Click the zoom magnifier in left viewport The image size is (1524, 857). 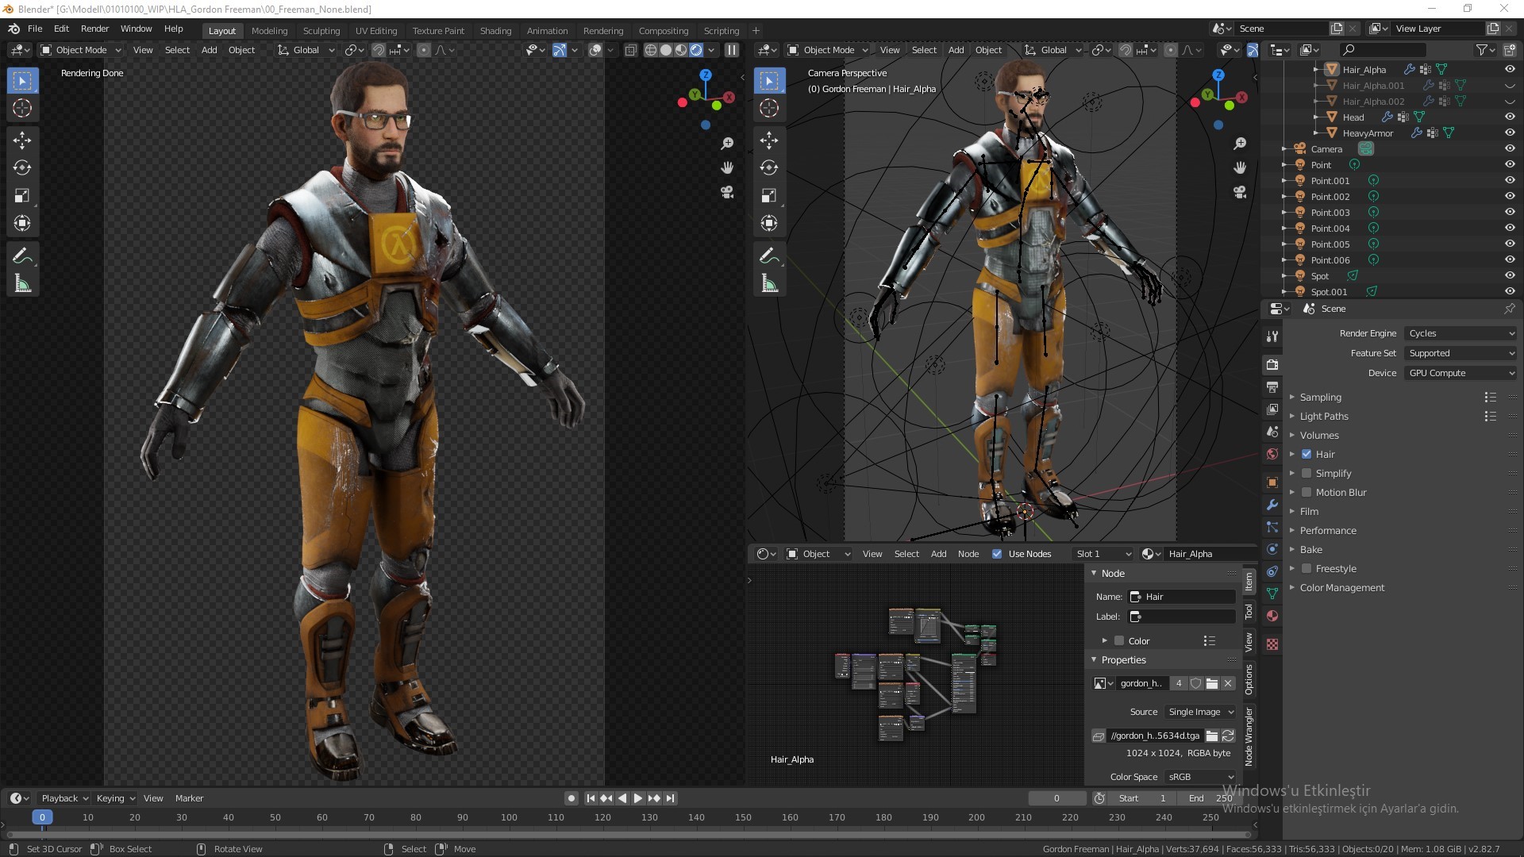[x=727, y=144]
